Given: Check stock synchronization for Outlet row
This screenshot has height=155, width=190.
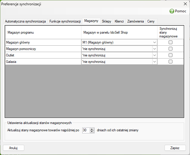Looking at the screenshot, I should [170, 55].
